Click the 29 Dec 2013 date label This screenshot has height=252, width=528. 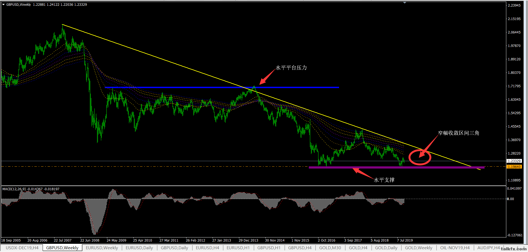click(x=248, y=240)
